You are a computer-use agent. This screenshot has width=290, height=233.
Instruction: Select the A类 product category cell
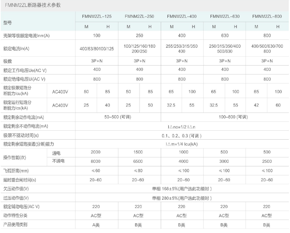click(96, 225)
